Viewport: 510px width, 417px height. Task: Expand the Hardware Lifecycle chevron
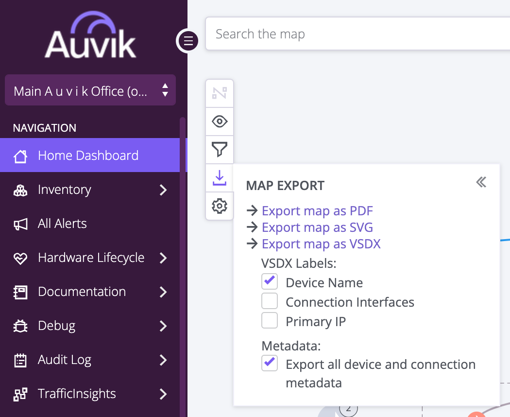(163, 258)
